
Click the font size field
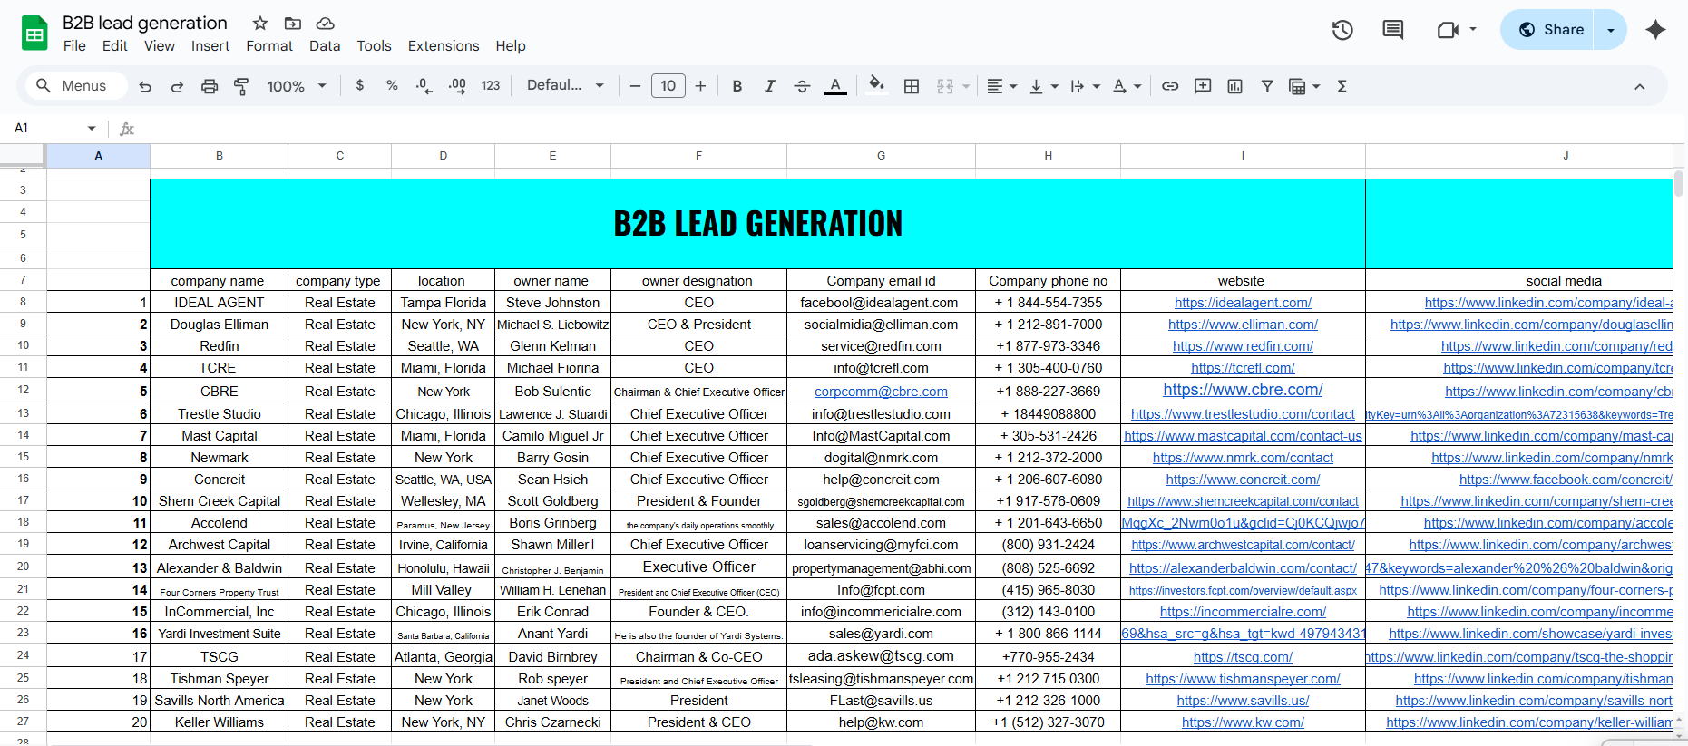pos(668,86)
